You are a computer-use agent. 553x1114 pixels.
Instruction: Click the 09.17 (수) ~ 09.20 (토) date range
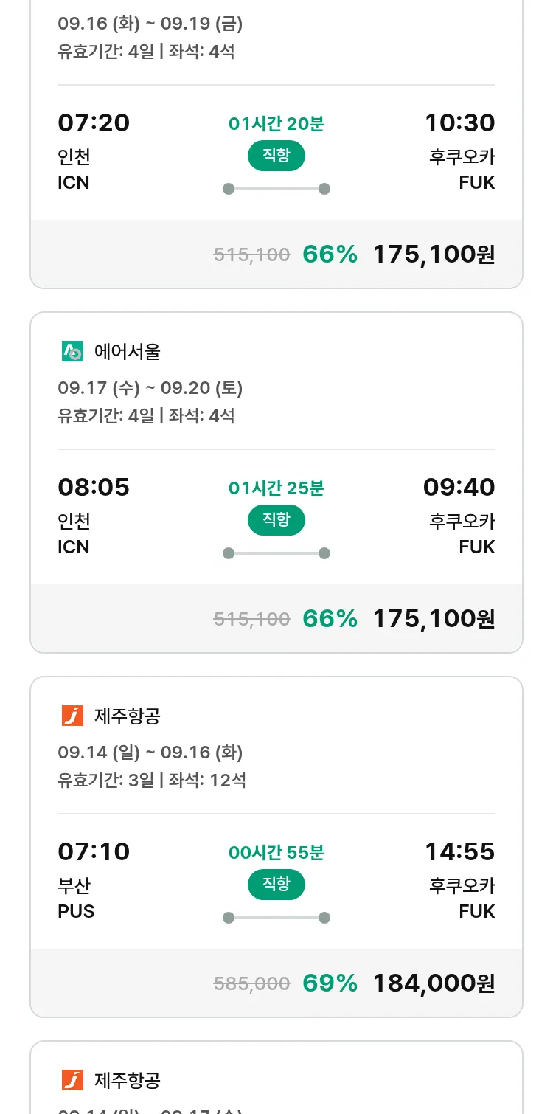150,388
